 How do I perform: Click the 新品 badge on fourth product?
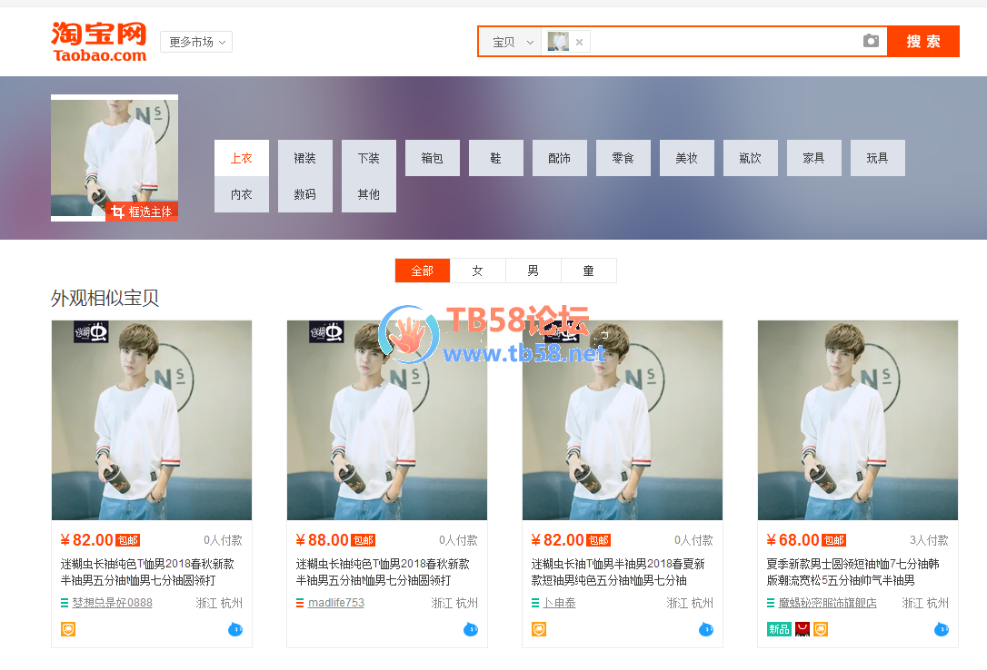point(779,629)
